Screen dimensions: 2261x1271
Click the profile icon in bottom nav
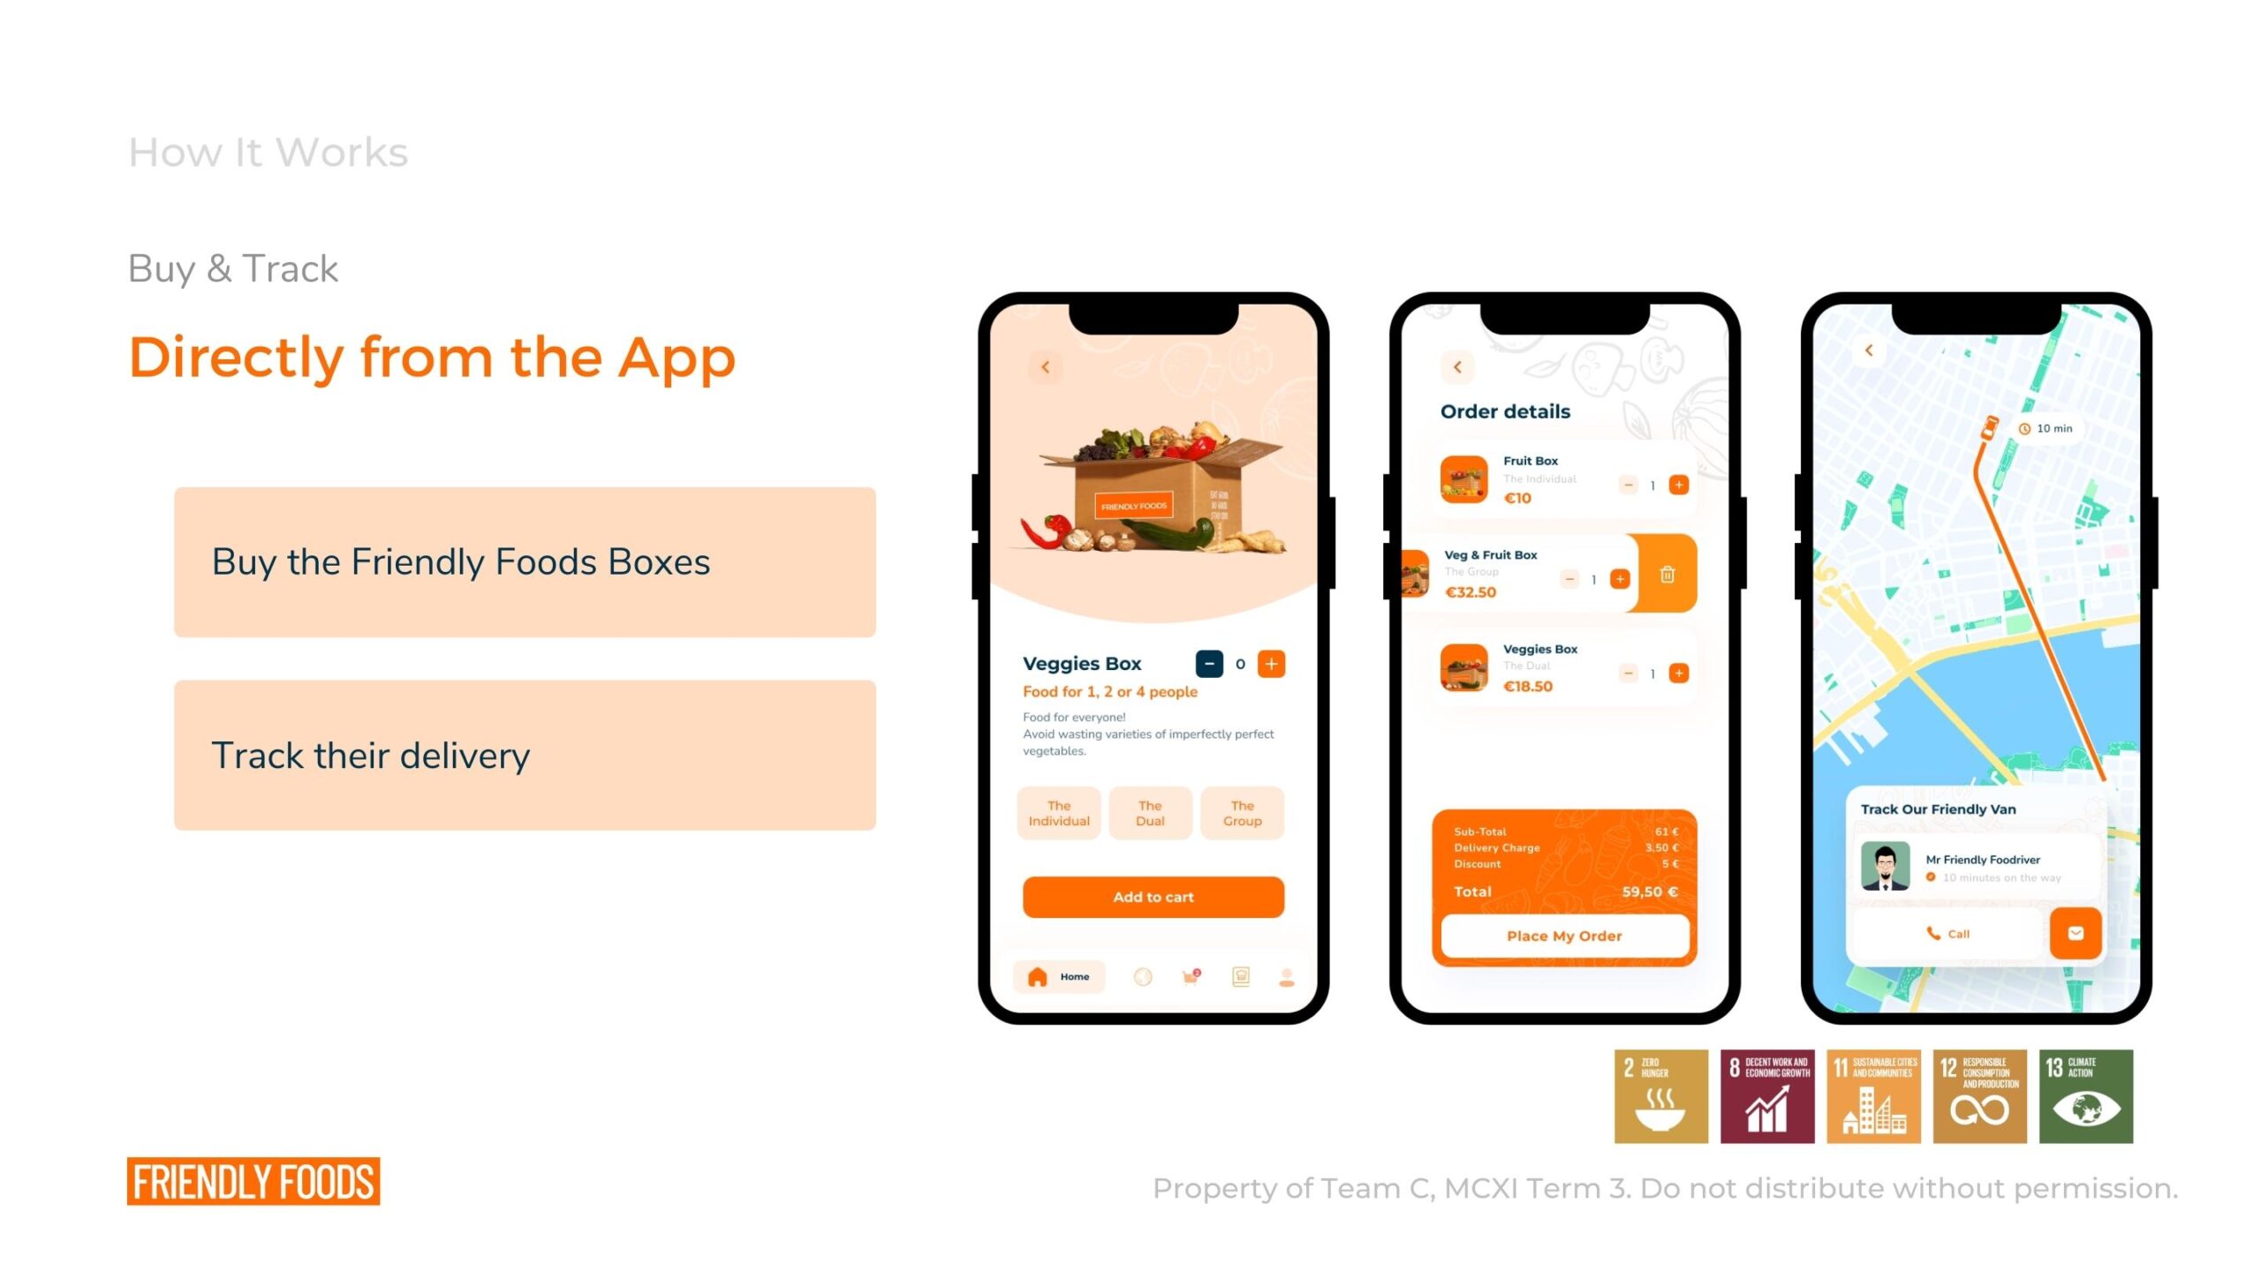pos(1282,974)
